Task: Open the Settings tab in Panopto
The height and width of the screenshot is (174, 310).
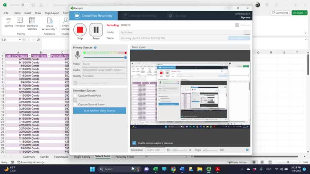Action: (x=177, y=15)
